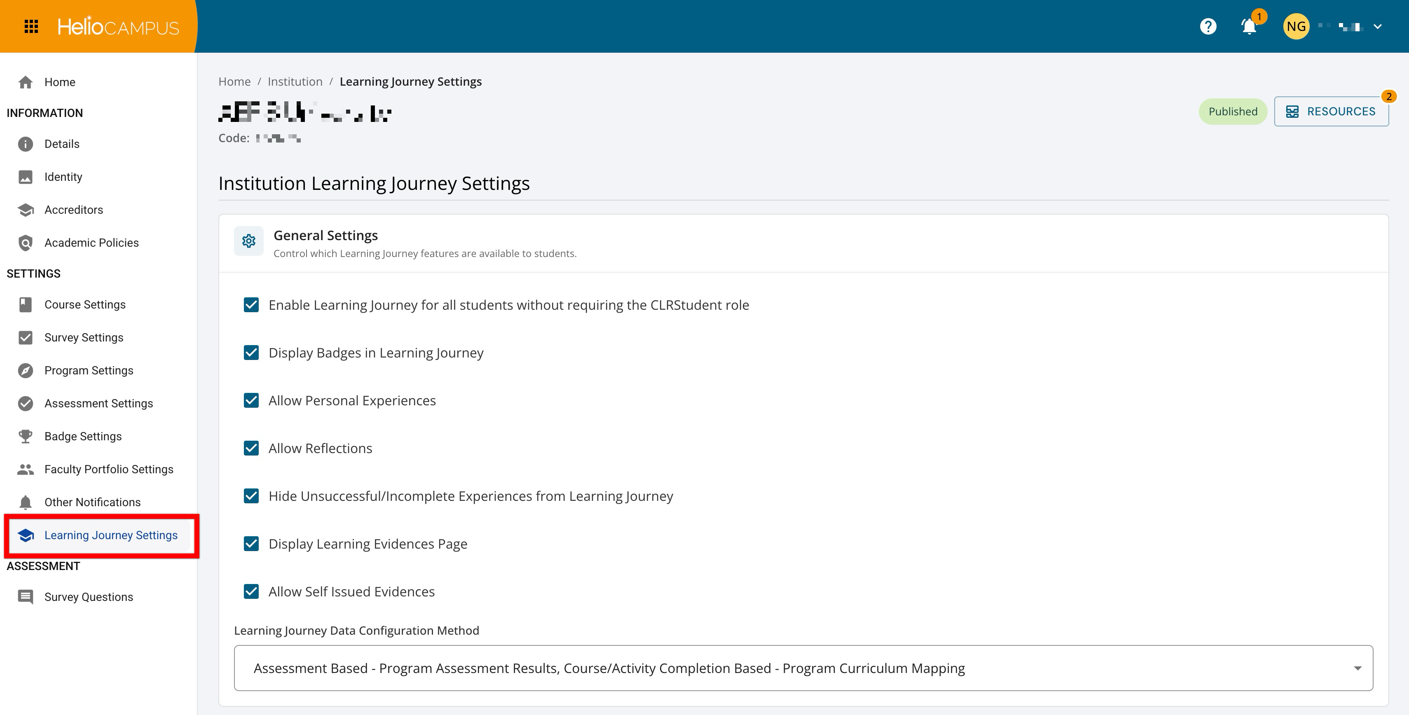Click the Other Notifications bell icon
The width and height of the screenshot is (1409, 715).
25,502
